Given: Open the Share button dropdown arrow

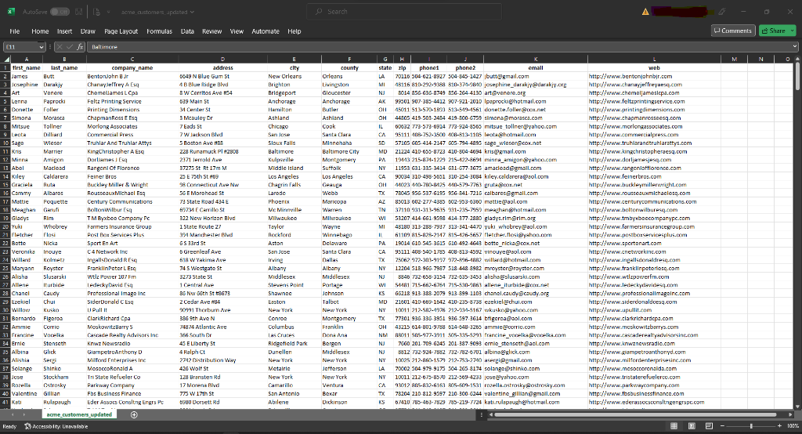Looking at the screenshot, I should 791,31.
